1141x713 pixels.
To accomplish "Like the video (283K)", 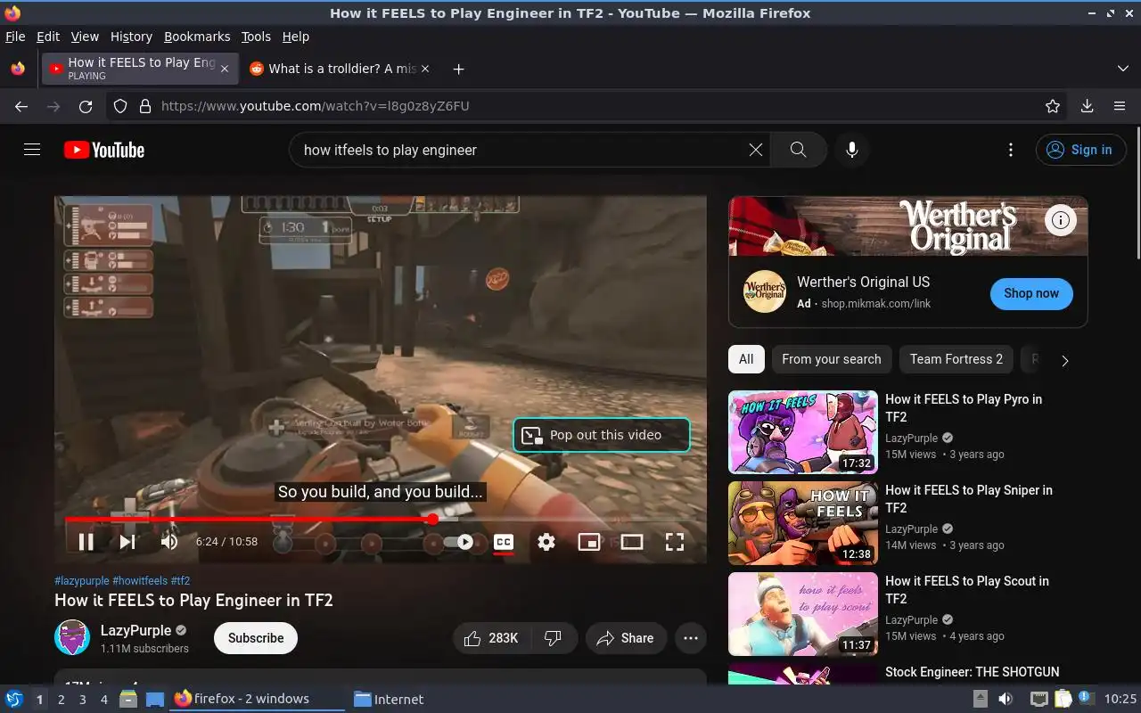I will tap(492, 638).
